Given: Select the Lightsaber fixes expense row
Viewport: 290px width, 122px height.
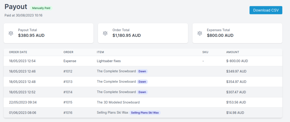Looking at the screenshot, I should coord(109,61).
